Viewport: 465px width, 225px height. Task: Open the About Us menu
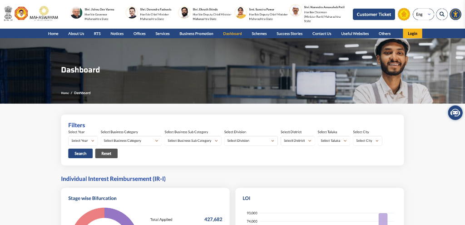(x=76, y=34)
